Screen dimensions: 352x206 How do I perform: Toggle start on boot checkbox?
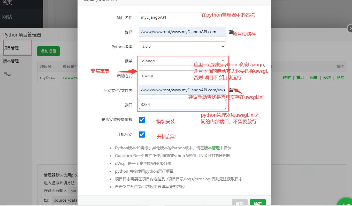click(x=142, y=134)
